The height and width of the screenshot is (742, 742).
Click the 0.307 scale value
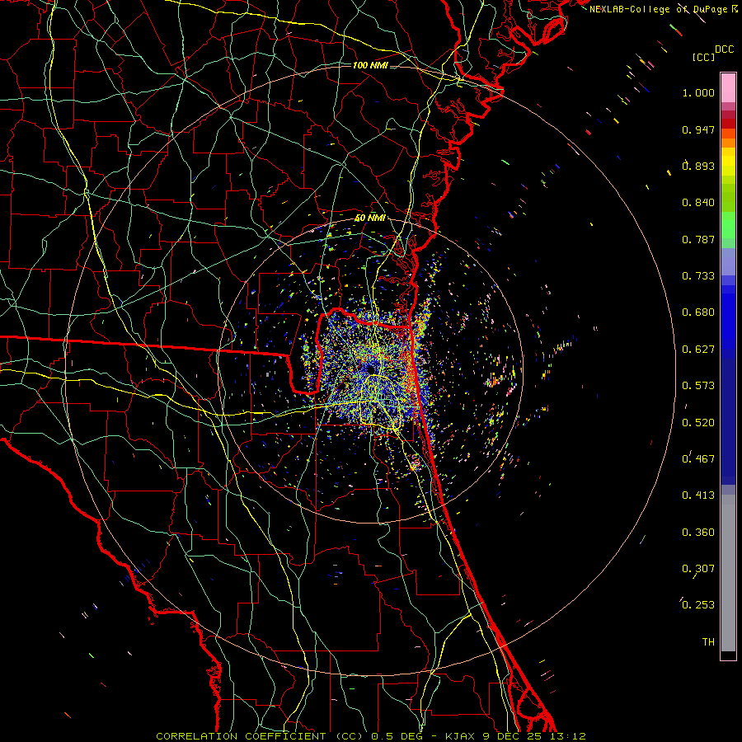[698, 569]
